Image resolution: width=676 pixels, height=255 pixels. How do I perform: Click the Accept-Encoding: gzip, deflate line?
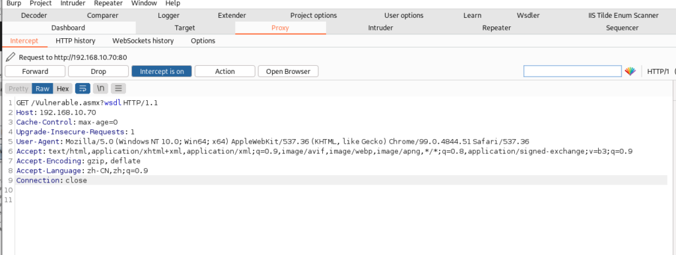coord(79,161)
